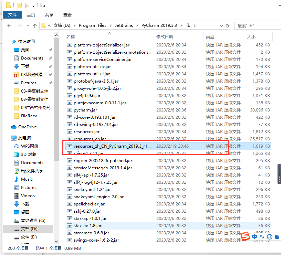
Task: Open quick access toolbar customize dropdown
Action: pyautogui.click(x=33, y=6)
